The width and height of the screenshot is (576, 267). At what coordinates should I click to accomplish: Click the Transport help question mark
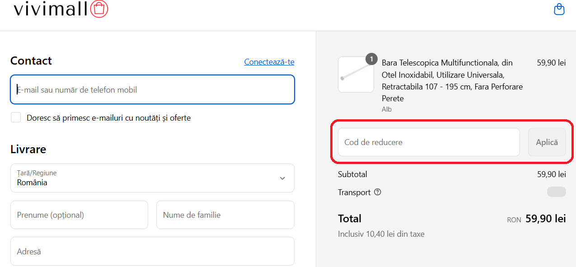[378, 192]
